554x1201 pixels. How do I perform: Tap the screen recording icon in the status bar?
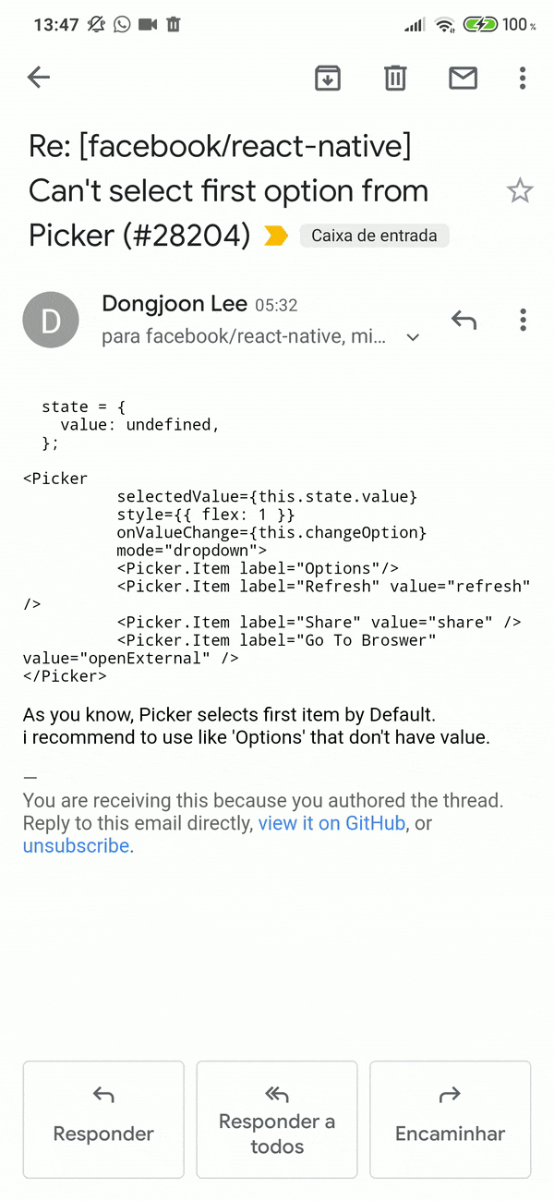(148, 25)
